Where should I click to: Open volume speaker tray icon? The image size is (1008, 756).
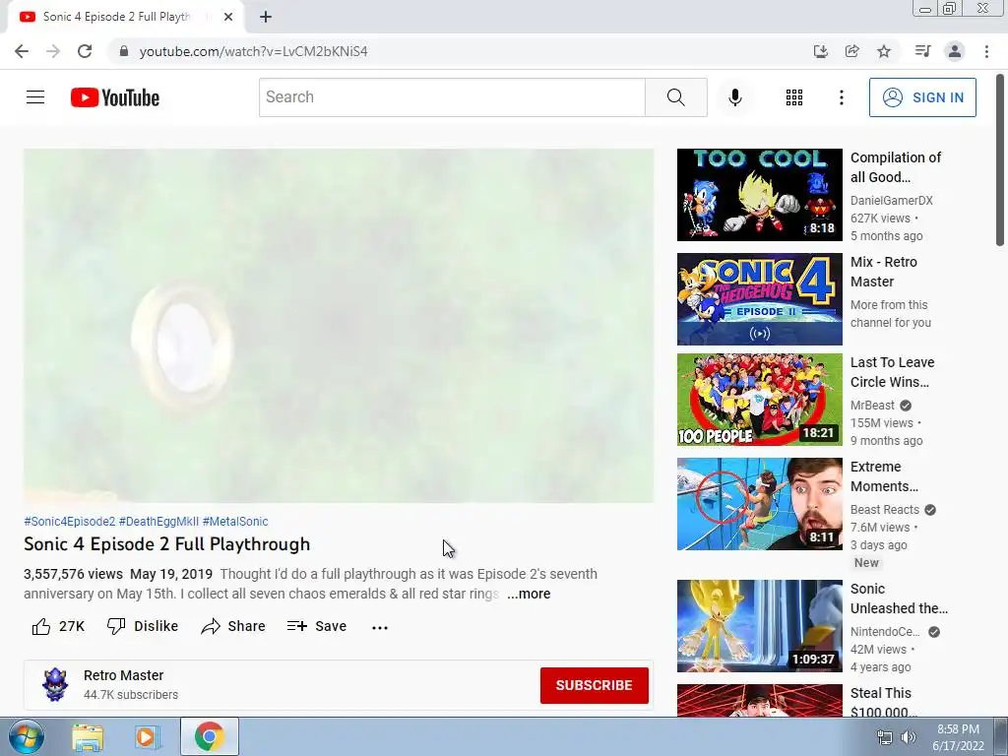click(909, 737)
